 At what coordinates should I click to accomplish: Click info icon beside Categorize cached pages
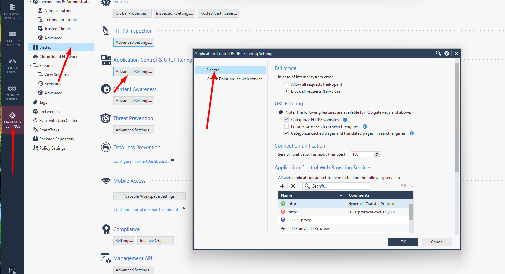[x=412, y=133]
